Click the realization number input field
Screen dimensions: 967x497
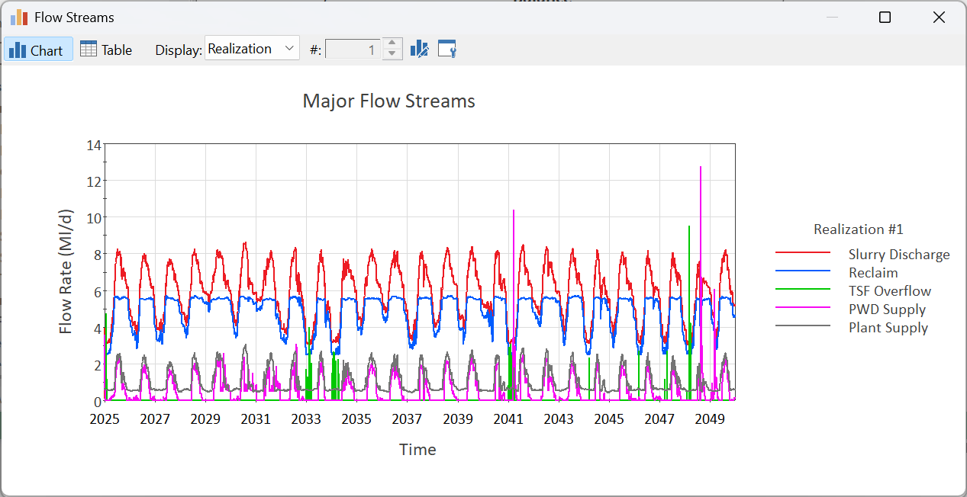tap(353, 50)
